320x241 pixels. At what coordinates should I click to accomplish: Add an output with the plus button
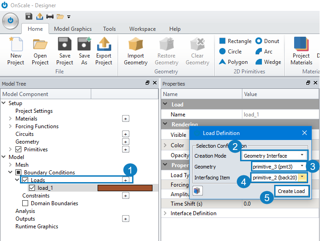coord(126,219)
